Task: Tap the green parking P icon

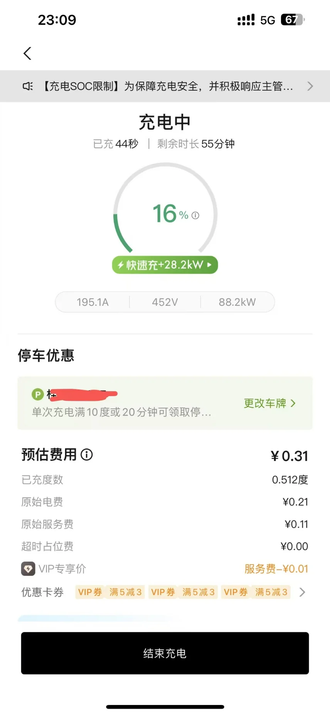Action: (x=37, y=394)
